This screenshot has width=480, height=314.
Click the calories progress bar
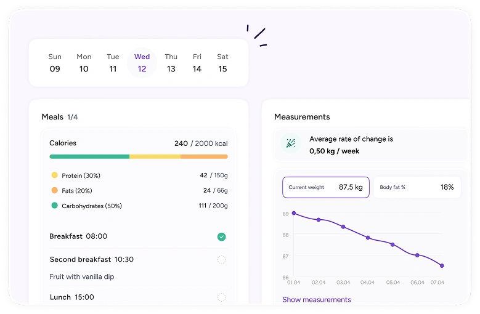[139, 156]
